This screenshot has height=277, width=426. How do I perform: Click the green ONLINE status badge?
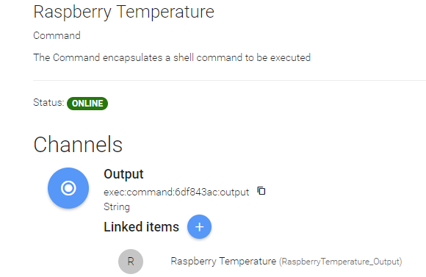point(87,104)
